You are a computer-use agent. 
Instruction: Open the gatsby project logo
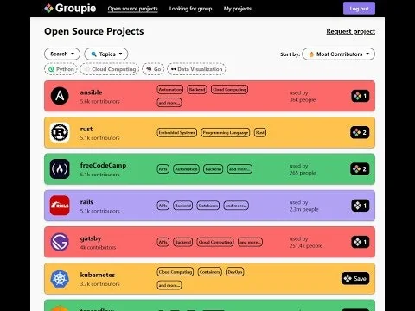[x=60, y=242]
